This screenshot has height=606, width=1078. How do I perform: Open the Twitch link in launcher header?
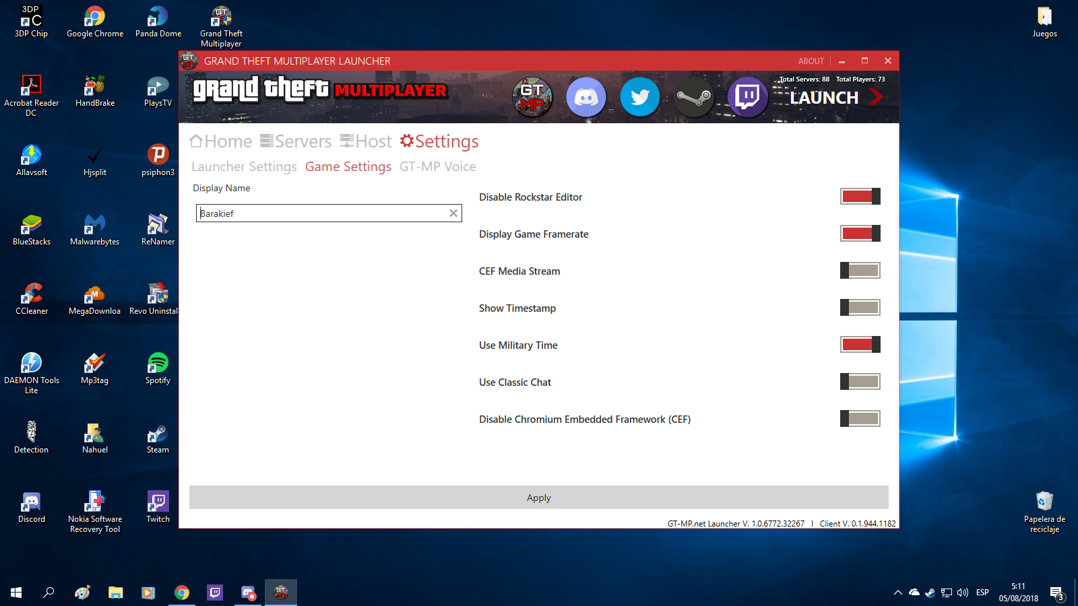coord(748,97)
